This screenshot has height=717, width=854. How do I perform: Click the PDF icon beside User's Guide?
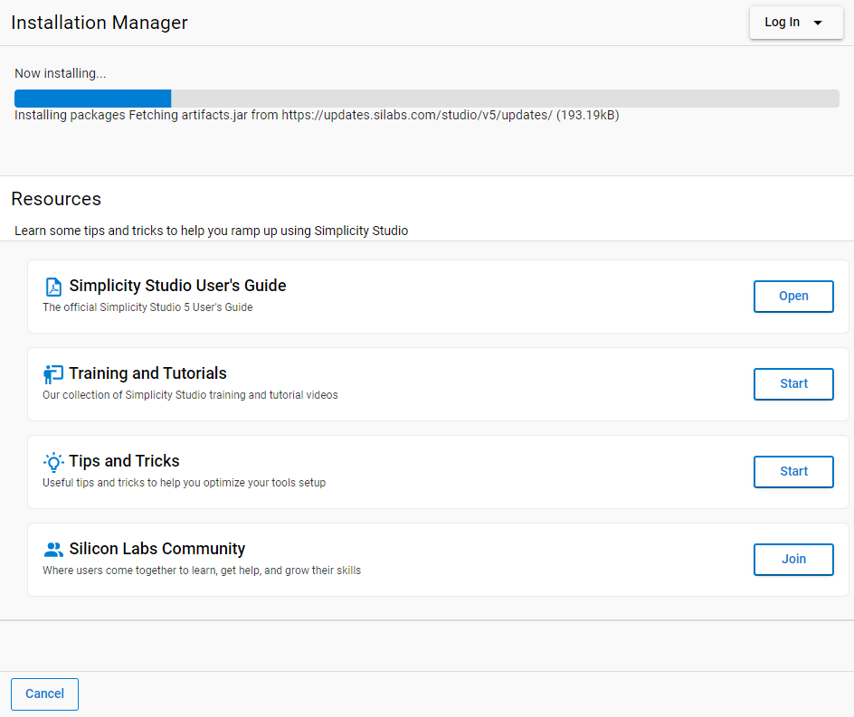pos(53,287)
